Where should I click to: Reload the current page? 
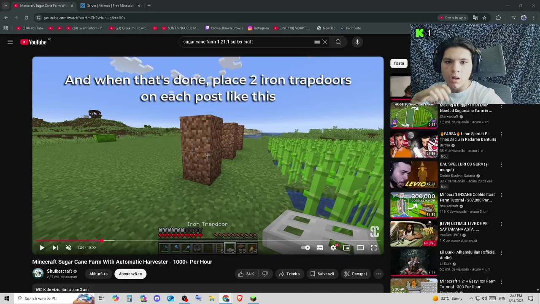pyautogui.click(x=26, y=18)
